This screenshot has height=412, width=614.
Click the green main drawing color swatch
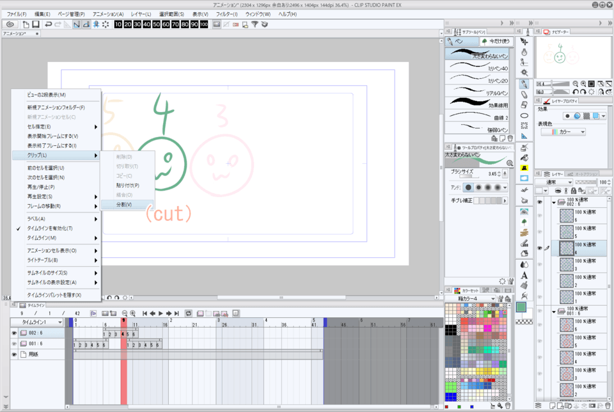(521, 308)
